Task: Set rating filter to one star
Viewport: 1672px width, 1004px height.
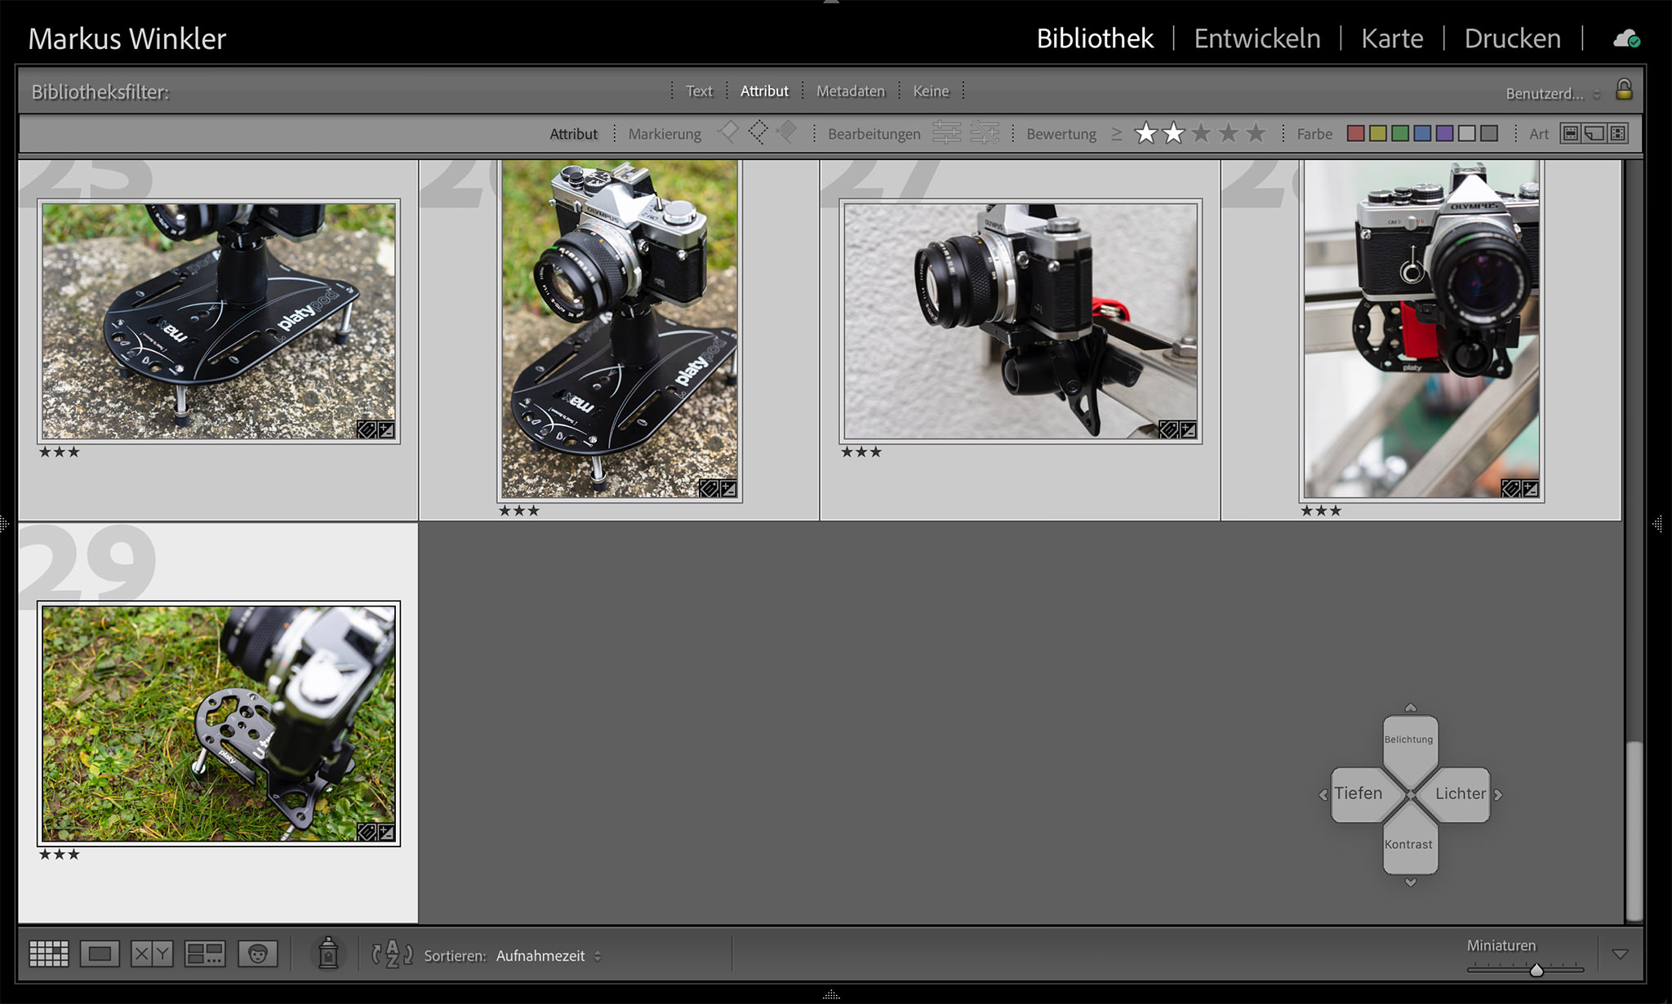Action: point(1146,132)
